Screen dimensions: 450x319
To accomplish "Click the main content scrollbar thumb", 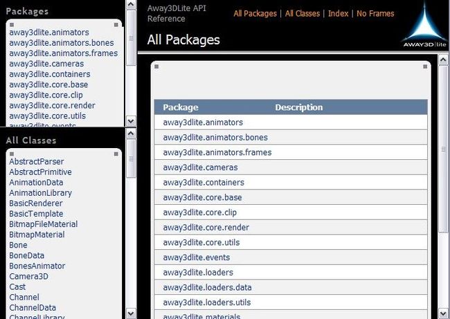I will 443,149.
